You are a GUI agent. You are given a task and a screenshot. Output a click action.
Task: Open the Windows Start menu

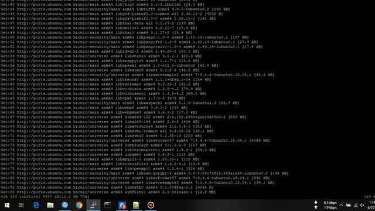click(x=6, y=205)
